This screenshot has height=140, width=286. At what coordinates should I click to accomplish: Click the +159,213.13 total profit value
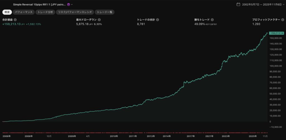tap(11, 24)
